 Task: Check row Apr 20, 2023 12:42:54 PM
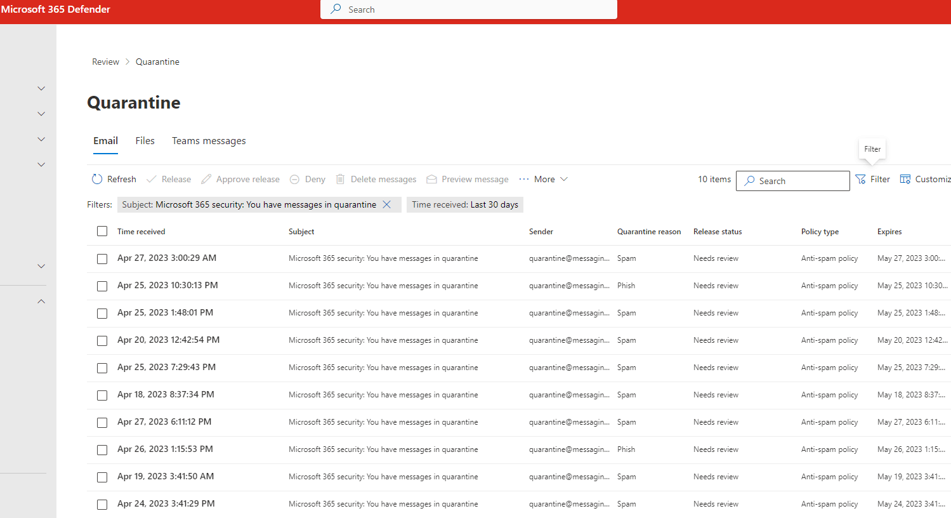pyautogui.click(x=102, y=341)
